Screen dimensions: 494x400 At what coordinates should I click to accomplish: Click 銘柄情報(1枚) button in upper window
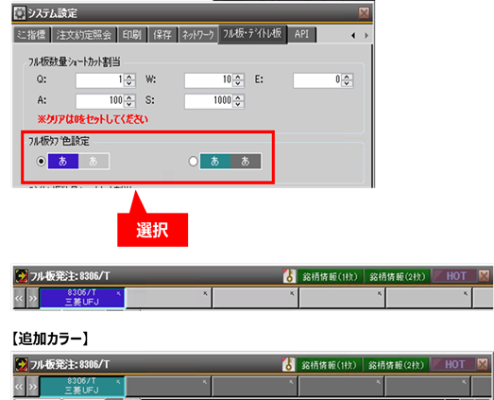(331, 277)
